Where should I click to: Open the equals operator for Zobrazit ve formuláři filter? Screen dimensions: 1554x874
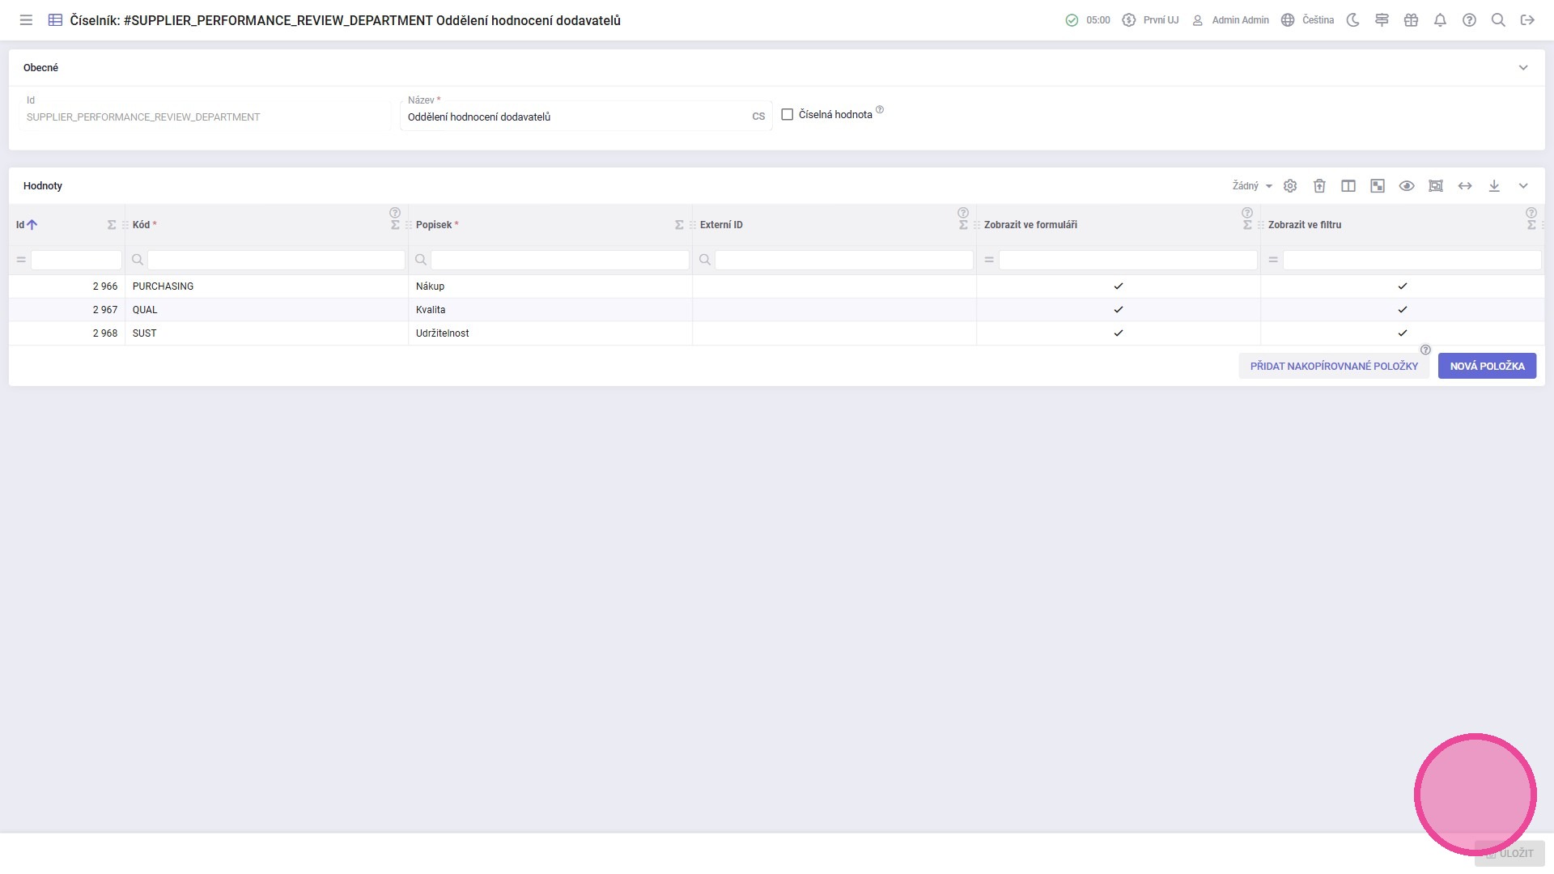989,260
